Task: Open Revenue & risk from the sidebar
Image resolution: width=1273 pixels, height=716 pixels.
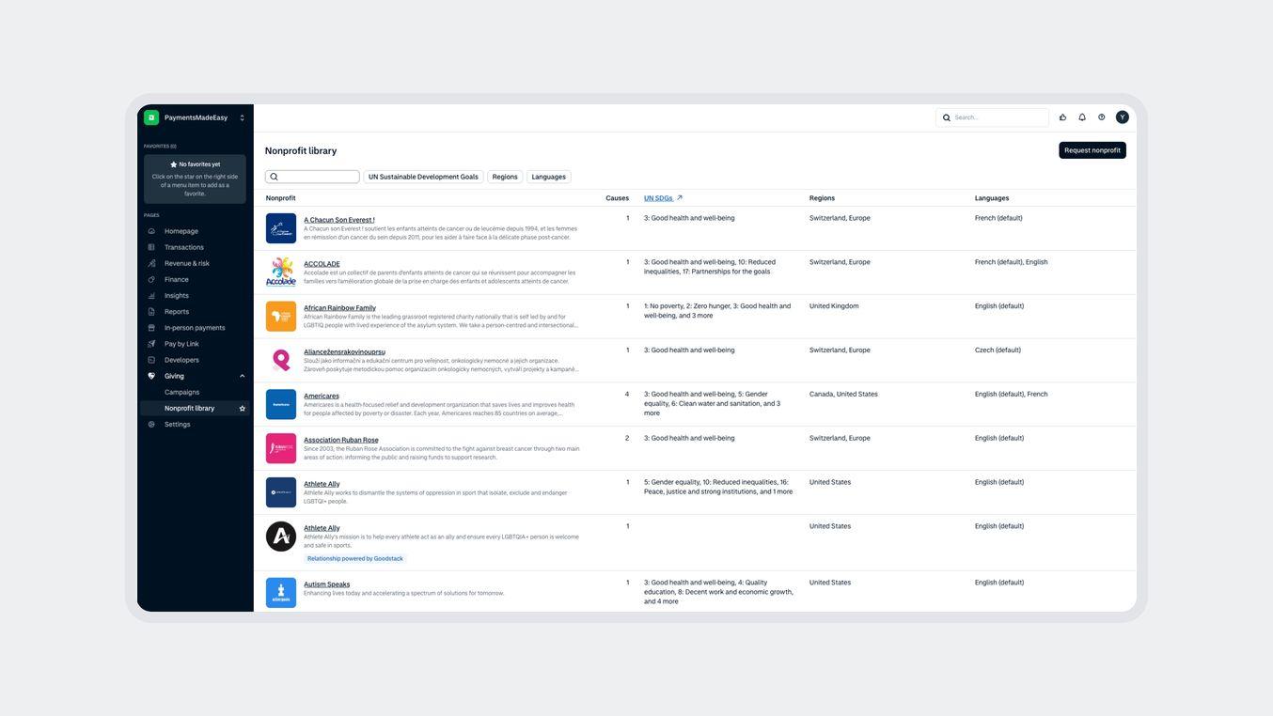Action: tap(149, 261)
